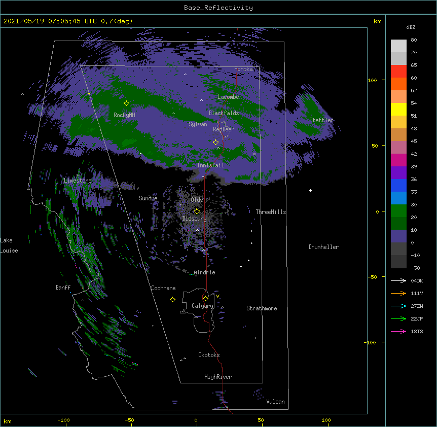Pick the magenta 39-42 dBZ color swatch
The image size is (437, 427).
pyautogui.click(x=398, y=160)
